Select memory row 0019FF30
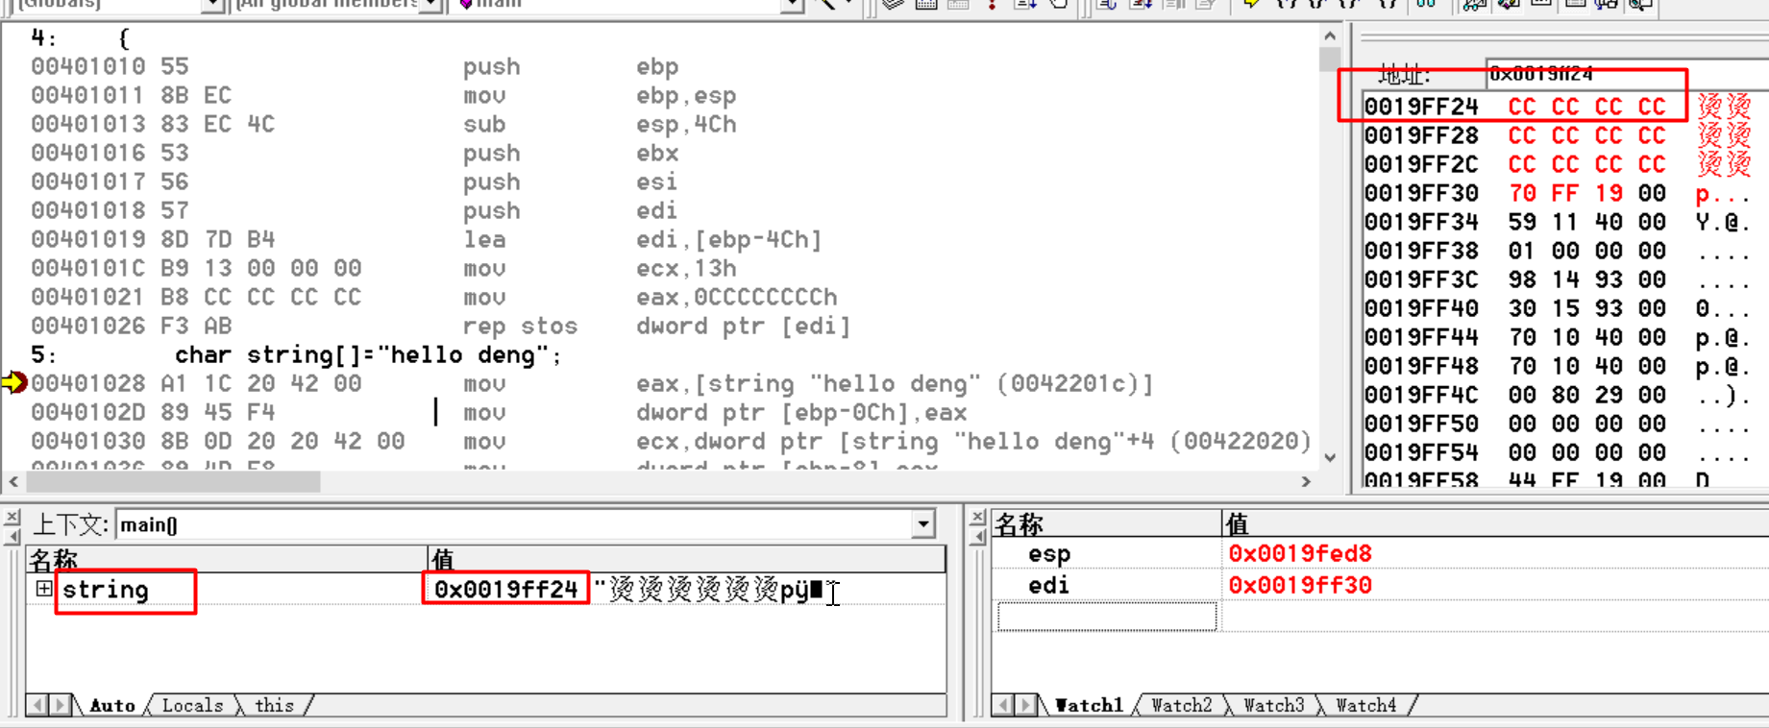This screenshot has width=1769, height=728. pos(1557,193)
